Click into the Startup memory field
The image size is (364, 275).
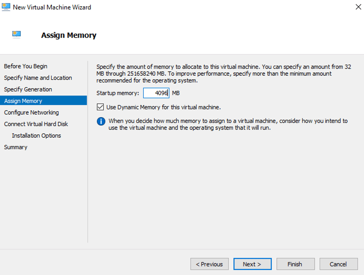pyautogui.click(x=156, y=93)
